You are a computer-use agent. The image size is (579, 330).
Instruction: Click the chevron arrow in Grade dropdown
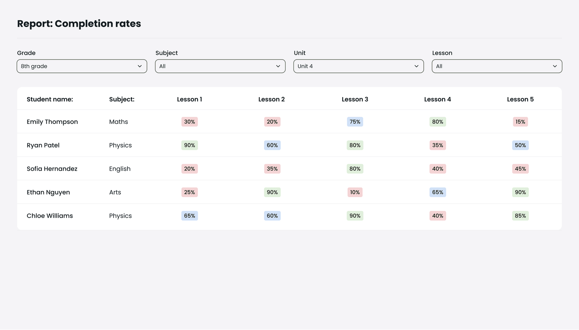click(x=140, y=66)
